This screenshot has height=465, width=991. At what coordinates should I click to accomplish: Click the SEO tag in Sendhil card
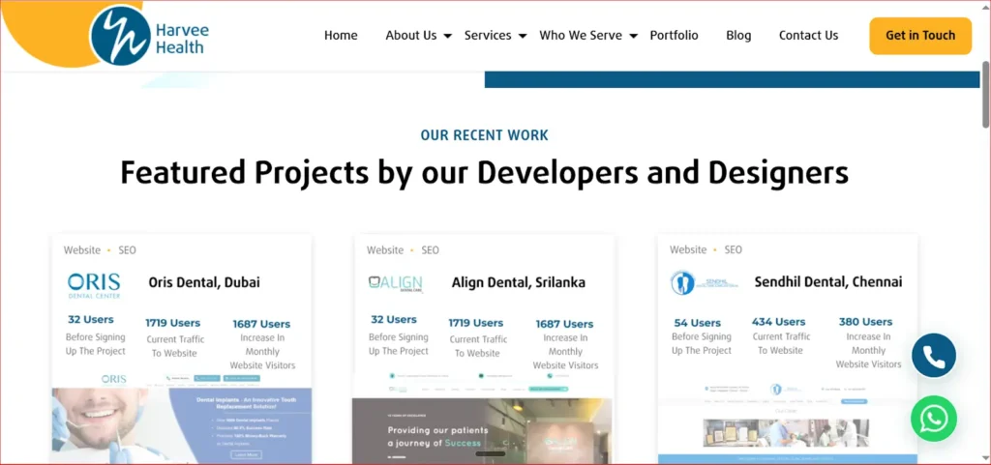pyautogui.click(x=734, y=249)
